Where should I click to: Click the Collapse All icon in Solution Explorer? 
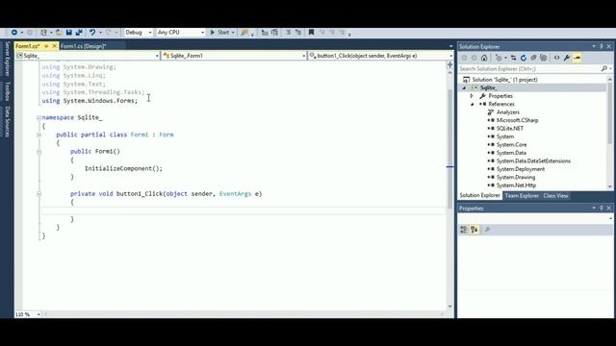[533, 58]
